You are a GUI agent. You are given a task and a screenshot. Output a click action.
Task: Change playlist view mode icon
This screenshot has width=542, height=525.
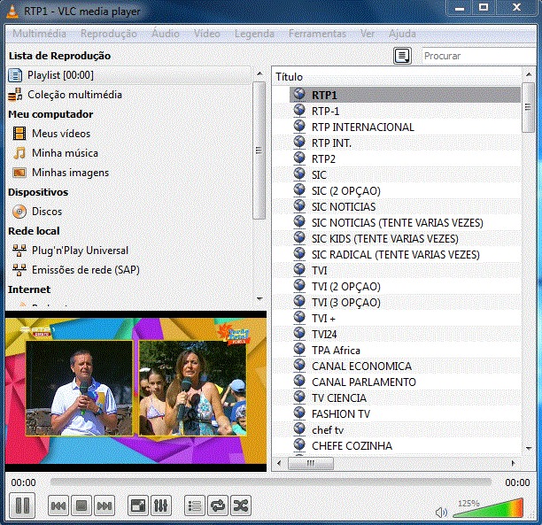coord(402,56)
